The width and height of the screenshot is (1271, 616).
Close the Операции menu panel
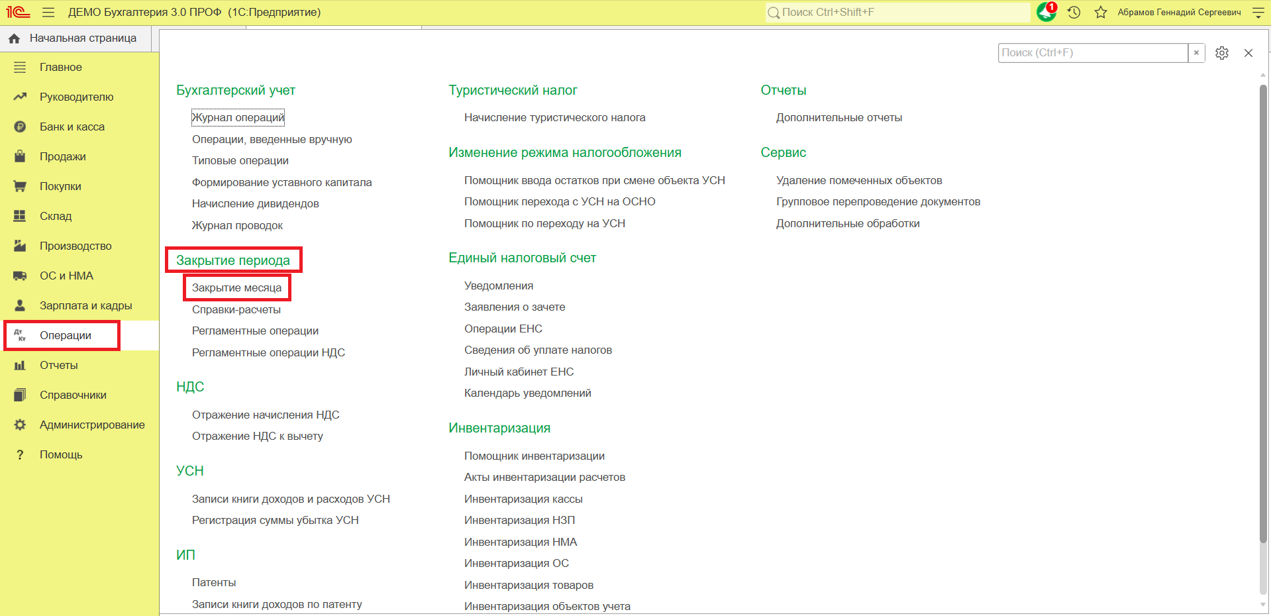[1248, 53]
